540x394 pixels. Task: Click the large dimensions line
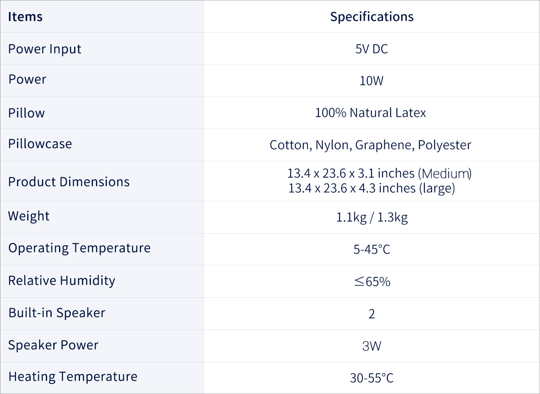click(371, 188)
